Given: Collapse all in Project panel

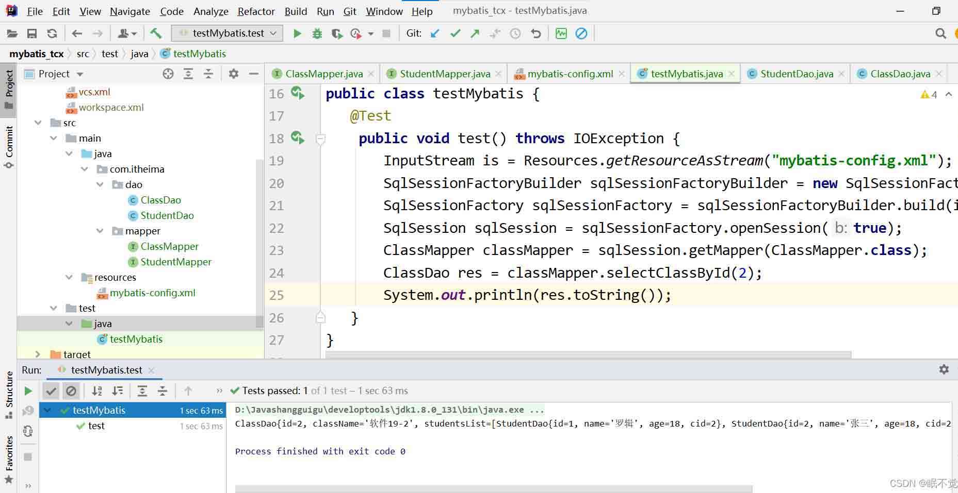Looking at the screenshot, I should click(208, 74).
